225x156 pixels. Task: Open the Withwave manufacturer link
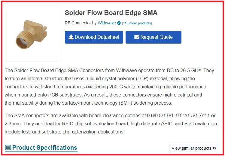click(107, 23)
